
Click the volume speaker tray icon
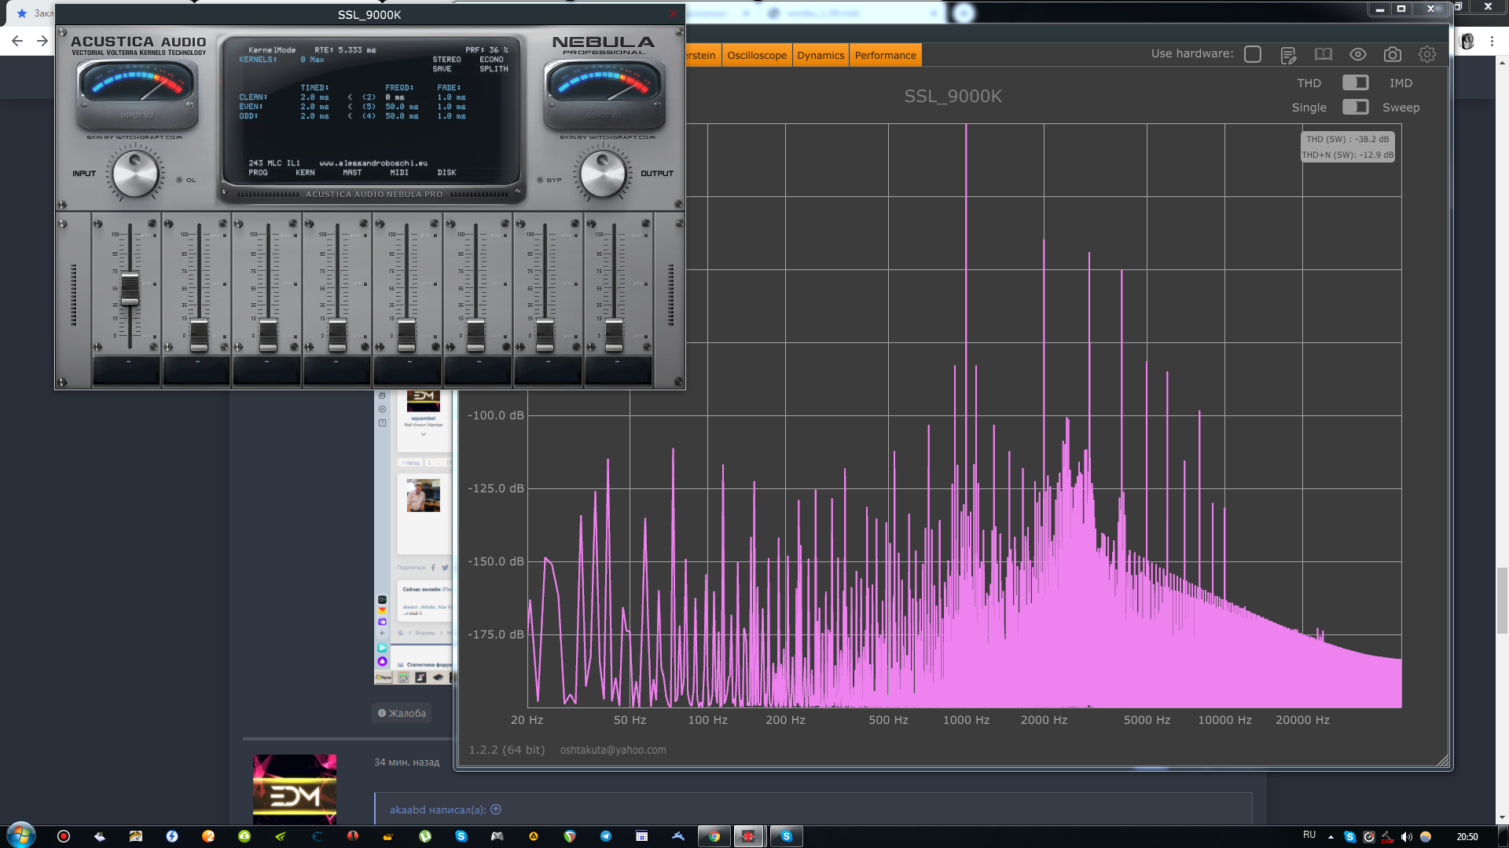pyautogui.click(x=1406, y=837)
